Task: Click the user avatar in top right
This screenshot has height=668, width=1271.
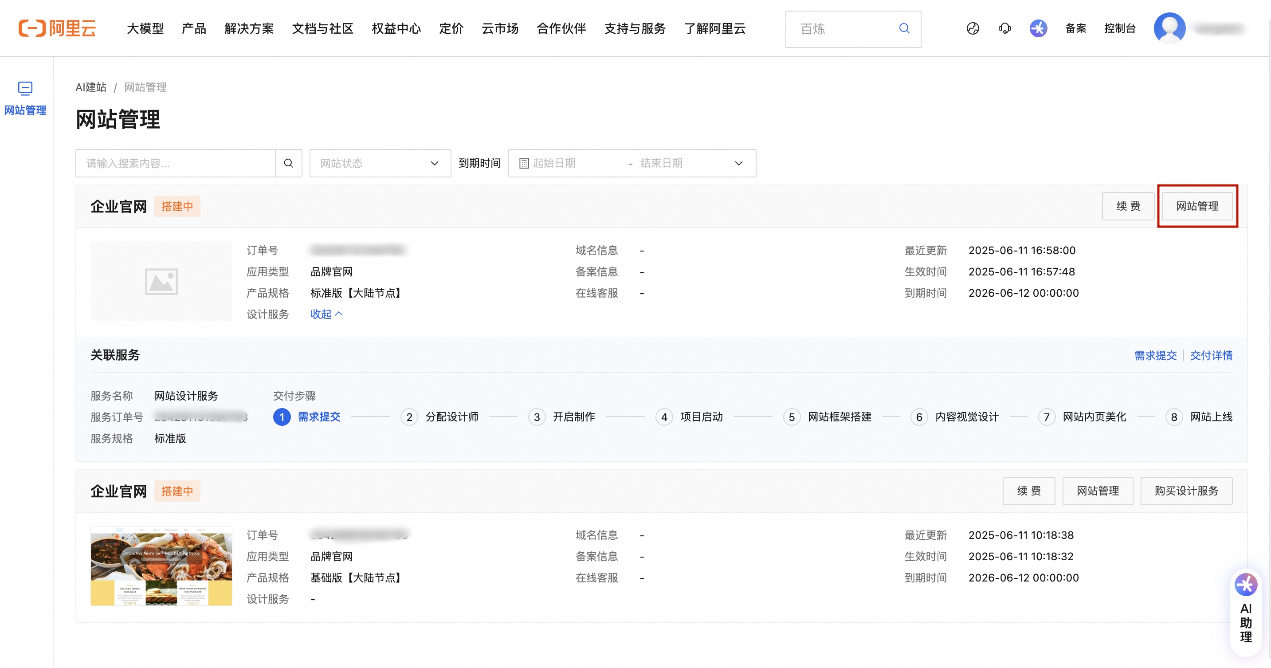Action: [1171, 28]
